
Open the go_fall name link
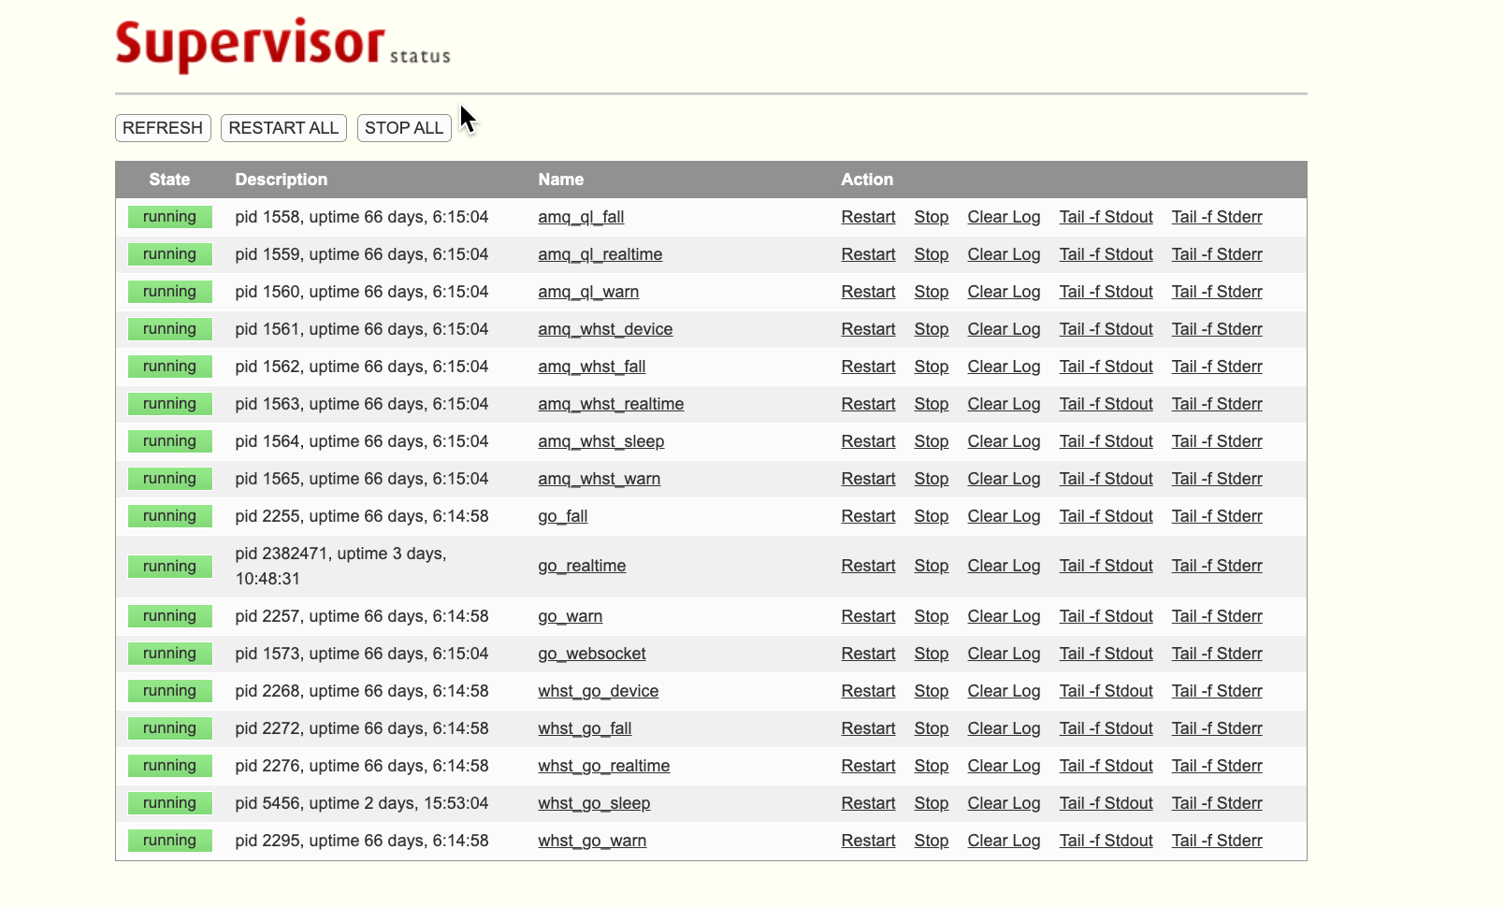[x=562, y=516]
